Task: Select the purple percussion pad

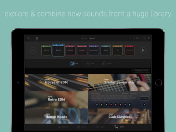Action: pos(94,50)
